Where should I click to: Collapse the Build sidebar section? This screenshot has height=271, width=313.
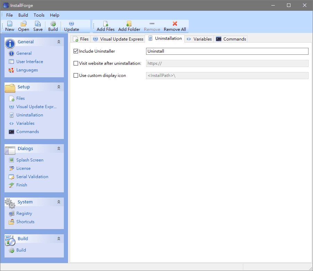59,239
